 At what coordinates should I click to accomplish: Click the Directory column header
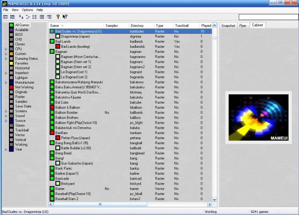click(138, 26)
